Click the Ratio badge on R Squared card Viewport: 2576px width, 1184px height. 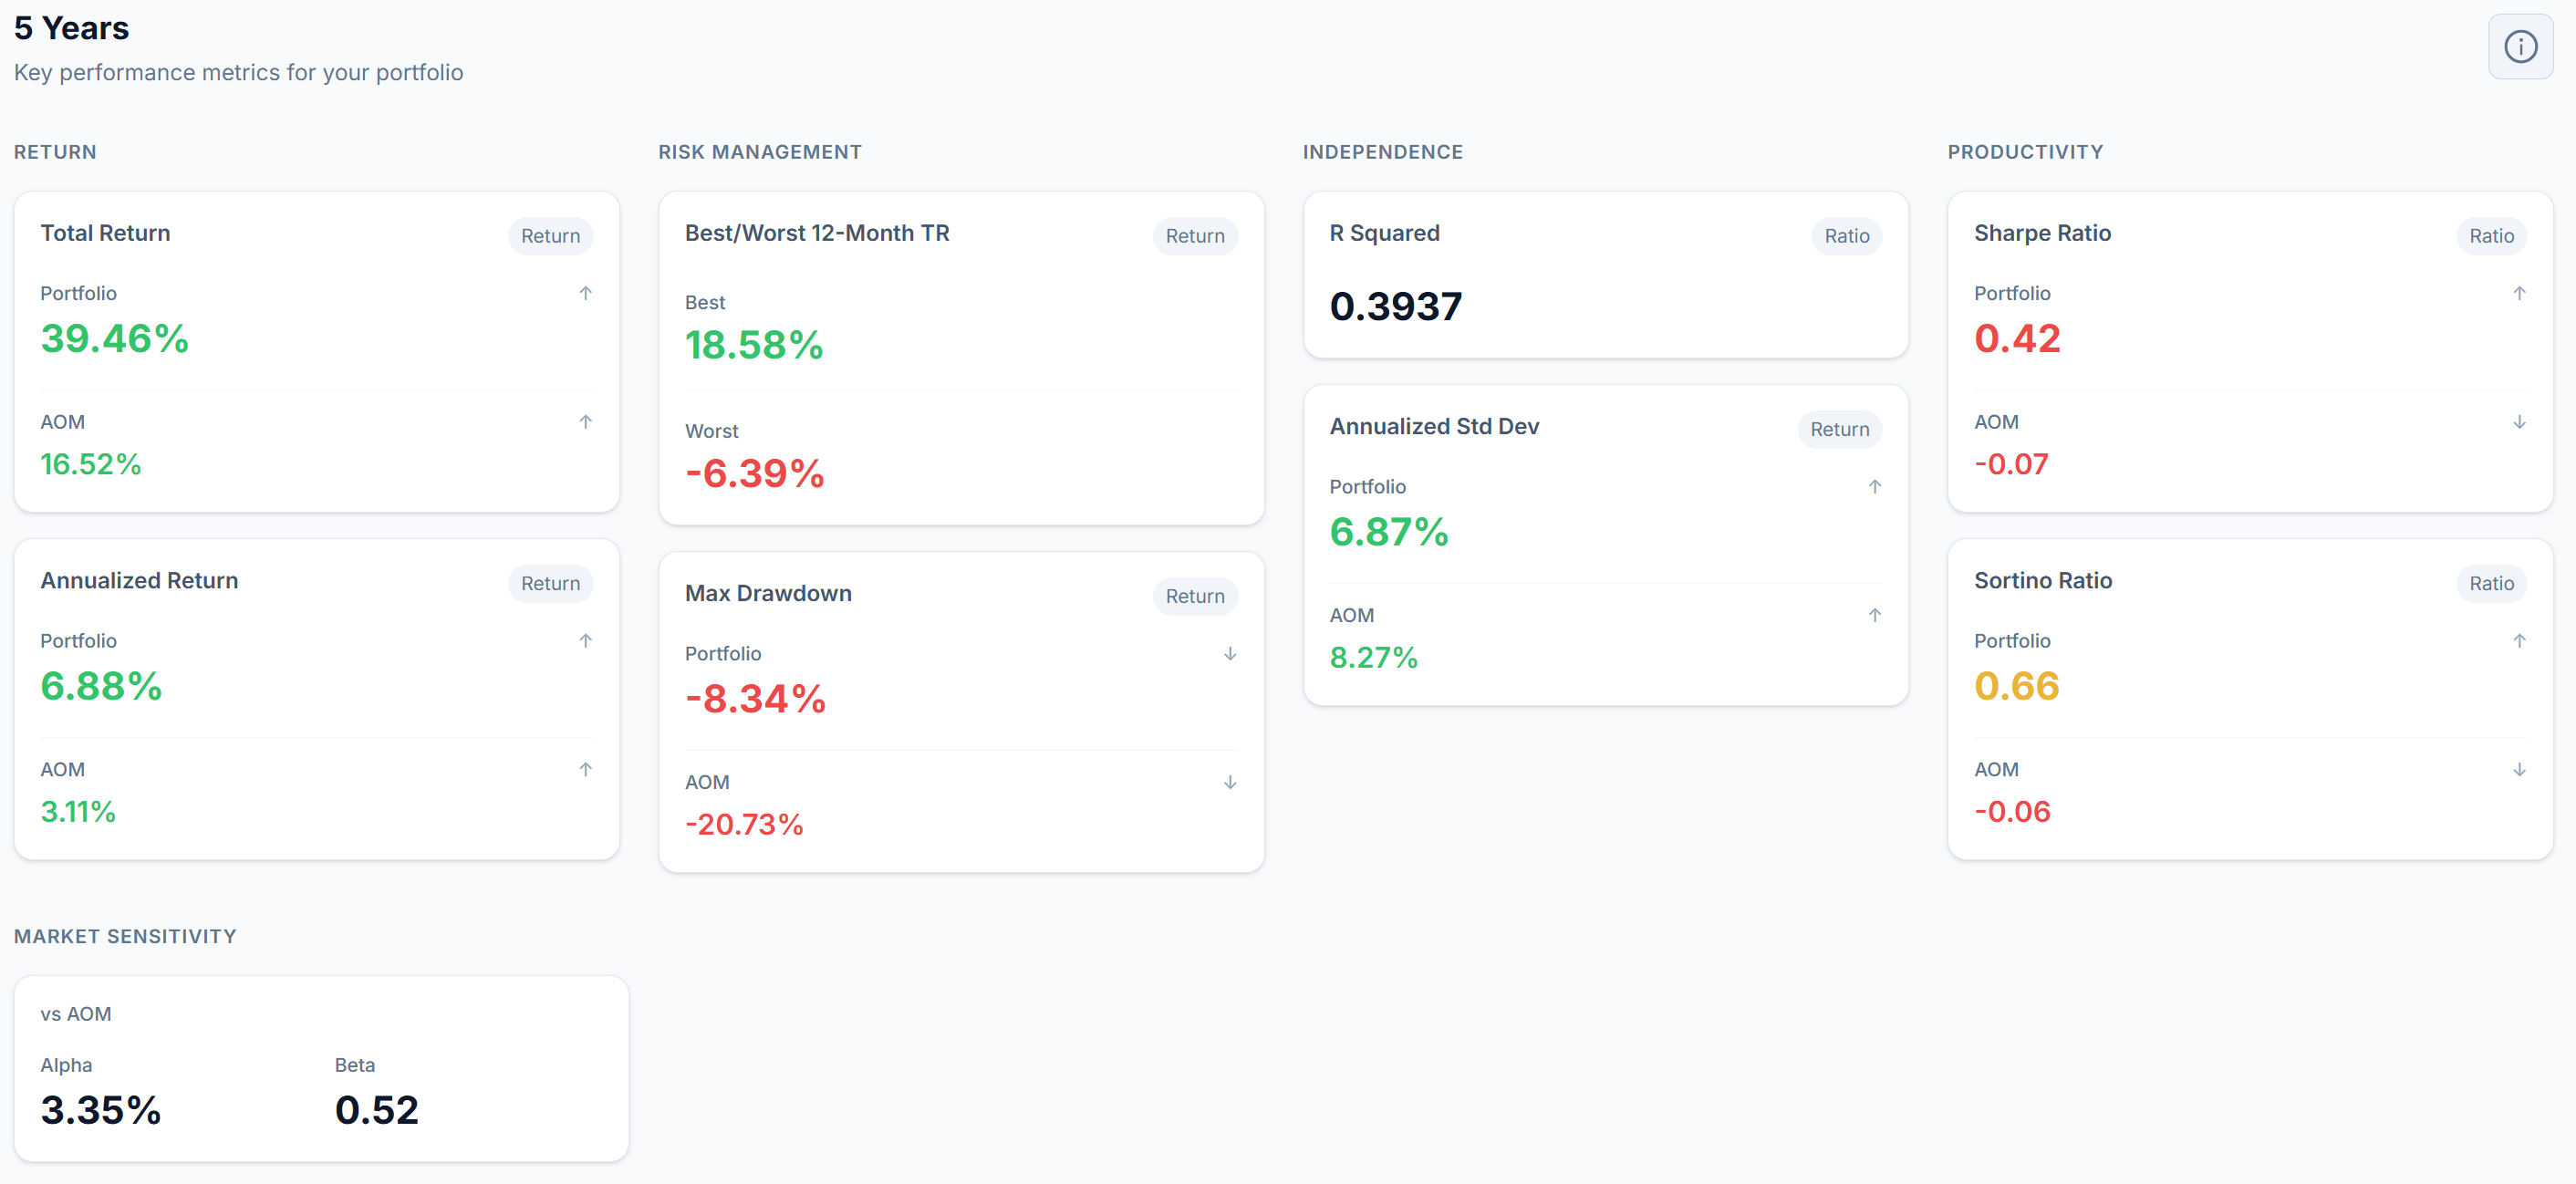[x=1846, y=236]
